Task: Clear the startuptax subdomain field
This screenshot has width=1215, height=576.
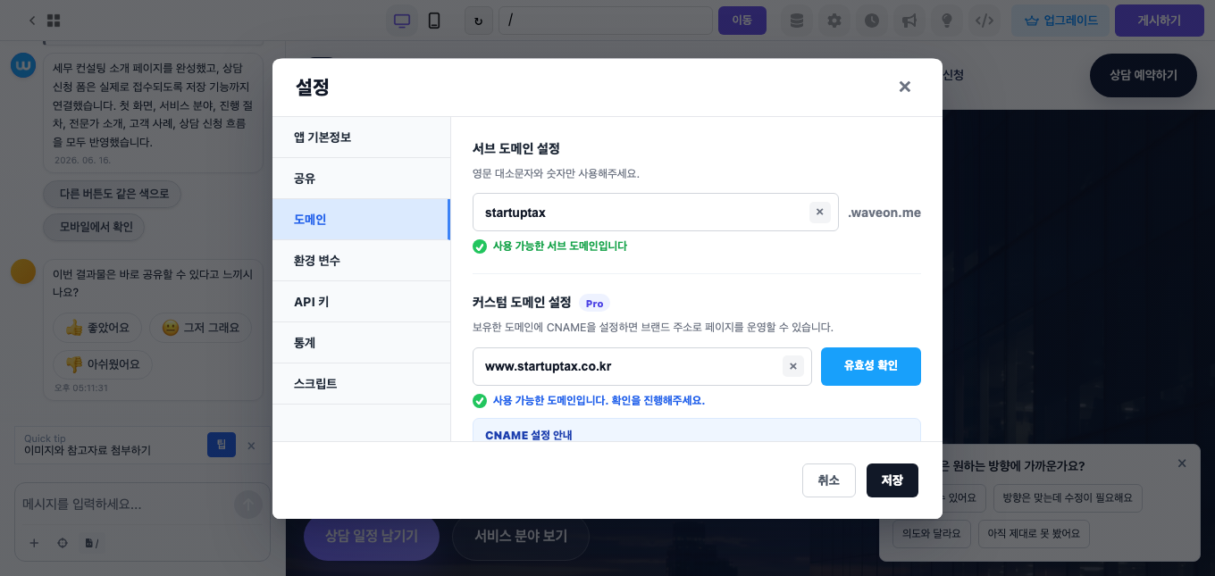Action: [820, 213]
